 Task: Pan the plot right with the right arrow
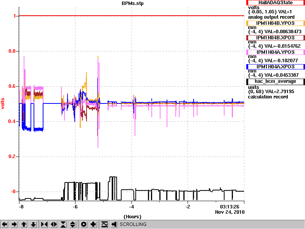[x=14, y=224]
